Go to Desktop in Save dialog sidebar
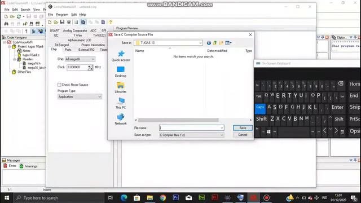 121,72
